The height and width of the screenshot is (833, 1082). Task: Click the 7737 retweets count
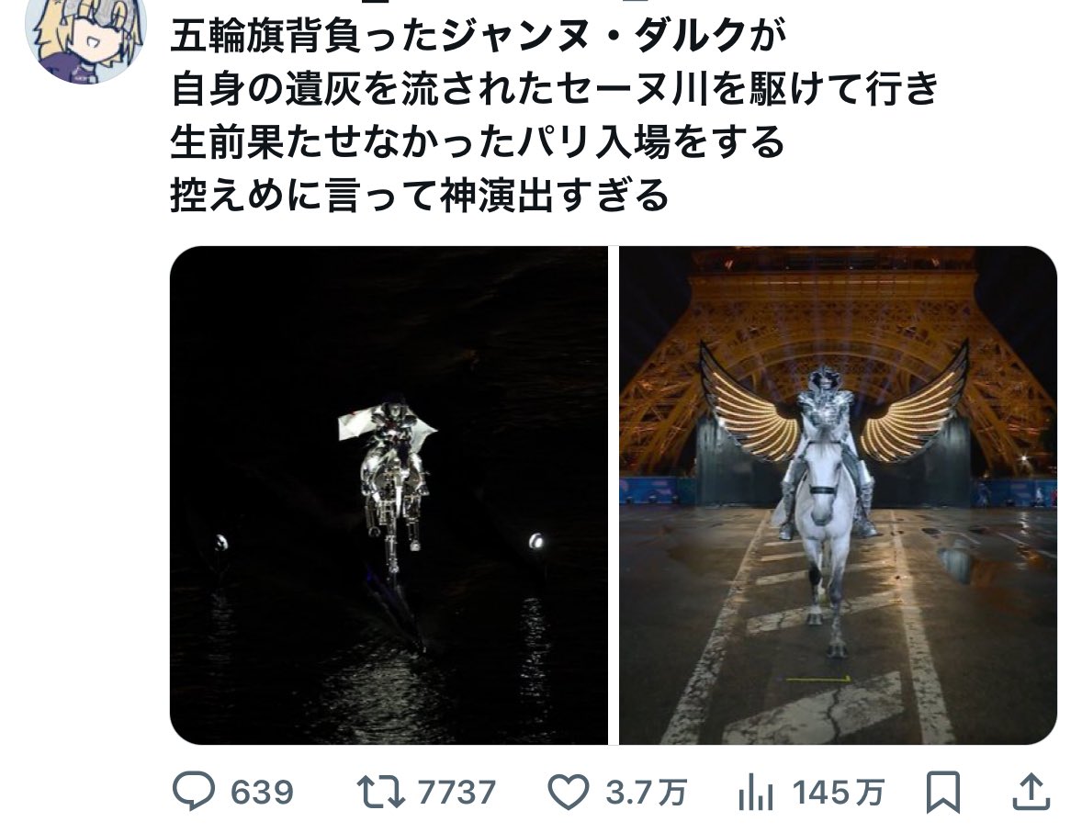click(456, 793)
